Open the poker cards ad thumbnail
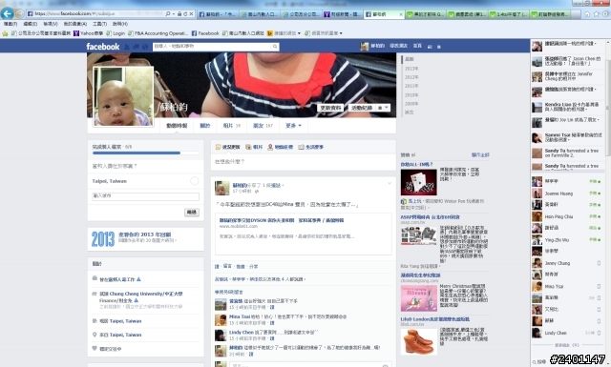The width and height of the screenshot is (611, 367). [418, 182]
